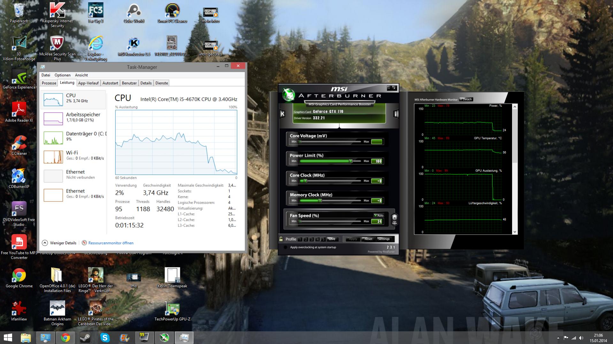Image resolution: width=613 pixels, height=344 pixels.
Task: Collapse Task-Manager with Weniger Details
Action: (59, 243)
